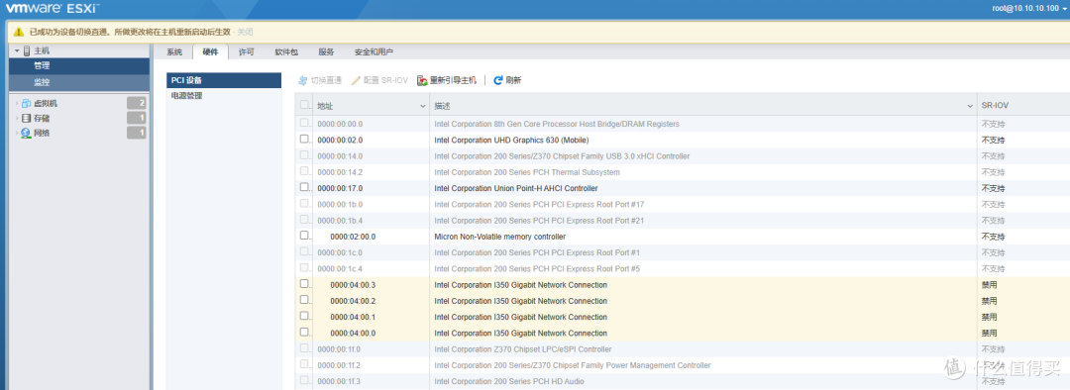The image size is (1070, 390).
Task: Click the virtual machines count badge 2
Action: click(x=137, y=103)
